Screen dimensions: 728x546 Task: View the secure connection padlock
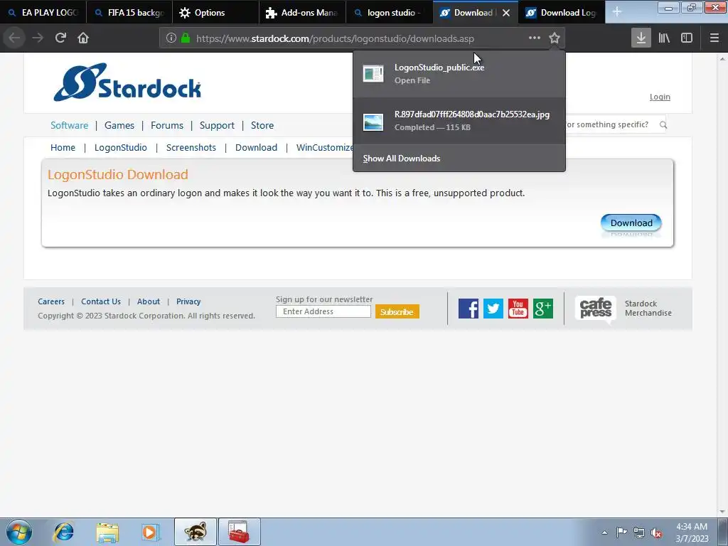pyautogui.click(x=186, y=38)
